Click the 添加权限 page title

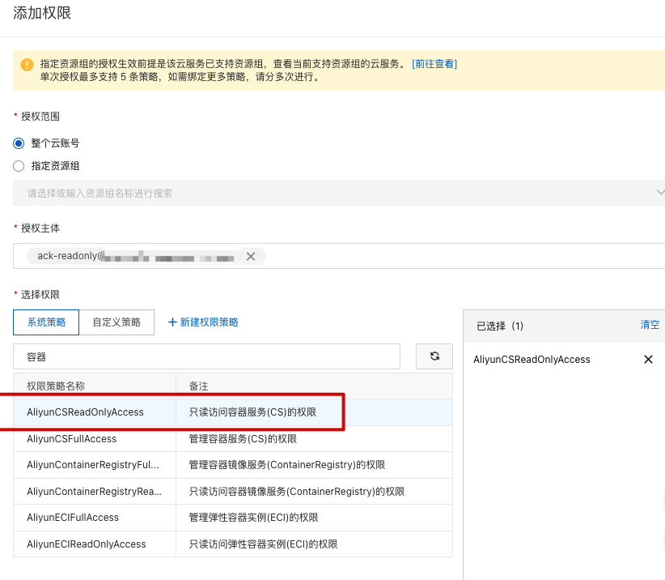click(42, 13)
